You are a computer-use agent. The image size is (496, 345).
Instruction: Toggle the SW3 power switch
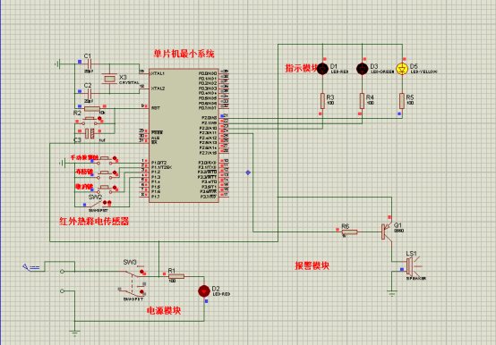133,282
